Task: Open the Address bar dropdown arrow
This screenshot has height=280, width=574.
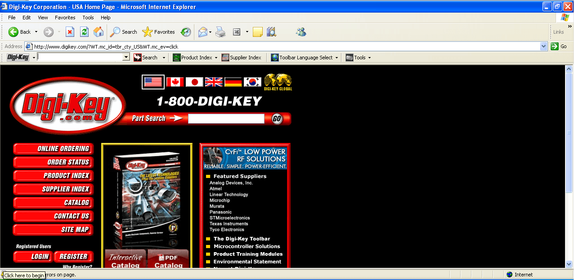Action: tap(543, 46)
